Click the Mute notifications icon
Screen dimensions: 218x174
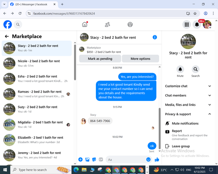167,124
